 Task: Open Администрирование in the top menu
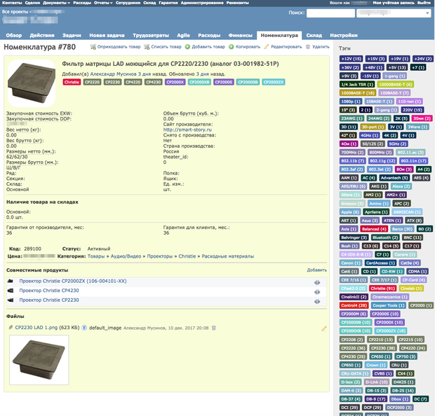coord(202,3)
